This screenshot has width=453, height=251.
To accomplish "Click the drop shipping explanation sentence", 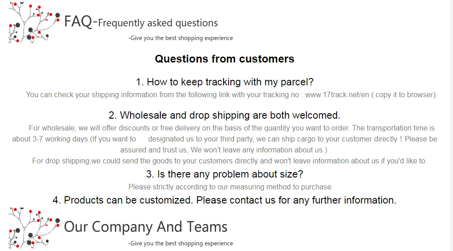I will [229, 161].
